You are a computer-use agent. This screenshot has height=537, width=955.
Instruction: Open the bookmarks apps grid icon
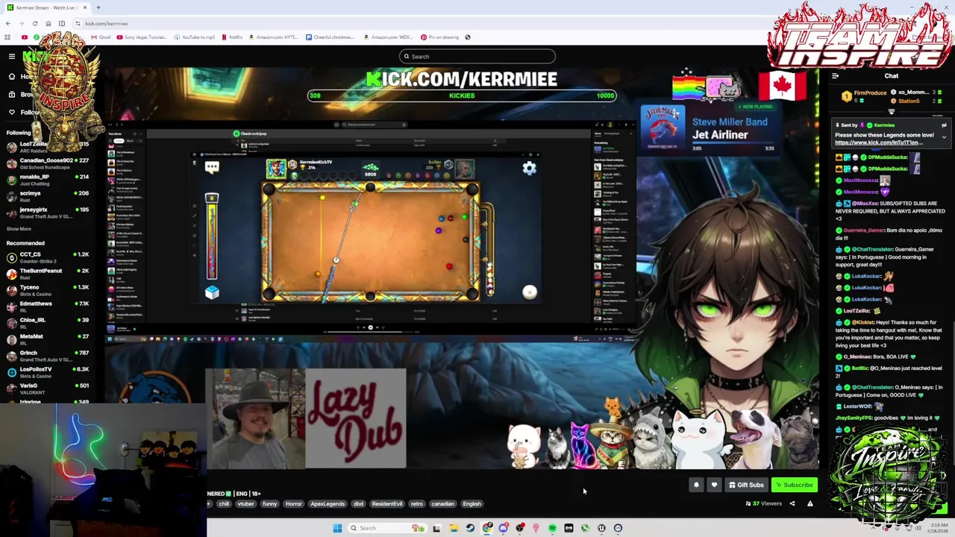point(7,37)
